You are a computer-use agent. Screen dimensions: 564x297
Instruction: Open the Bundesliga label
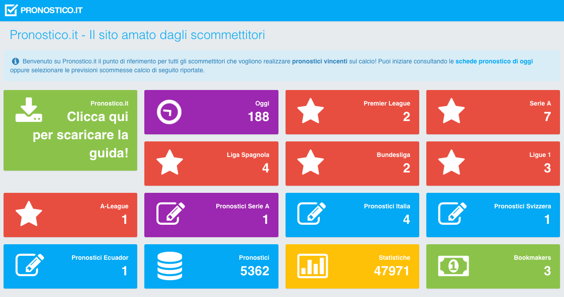[393, 155]
